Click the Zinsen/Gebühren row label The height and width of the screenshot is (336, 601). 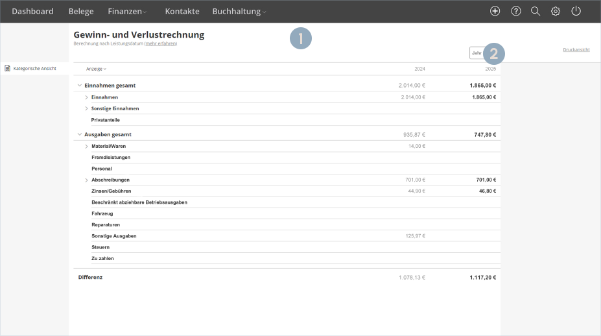[x=111, y=191]
